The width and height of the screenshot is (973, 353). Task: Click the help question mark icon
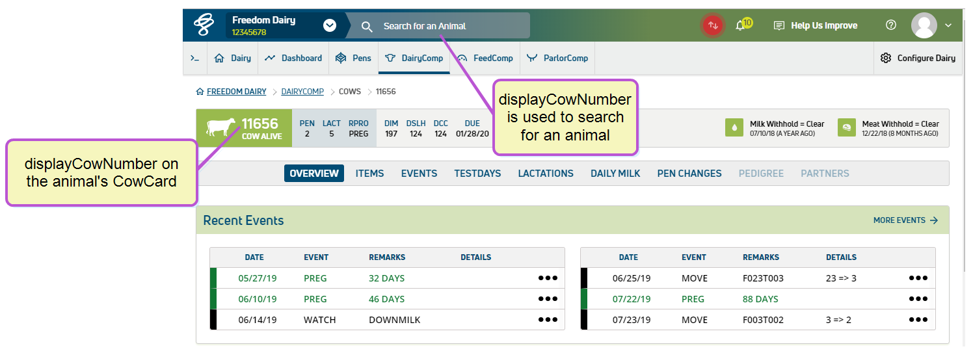891,25
